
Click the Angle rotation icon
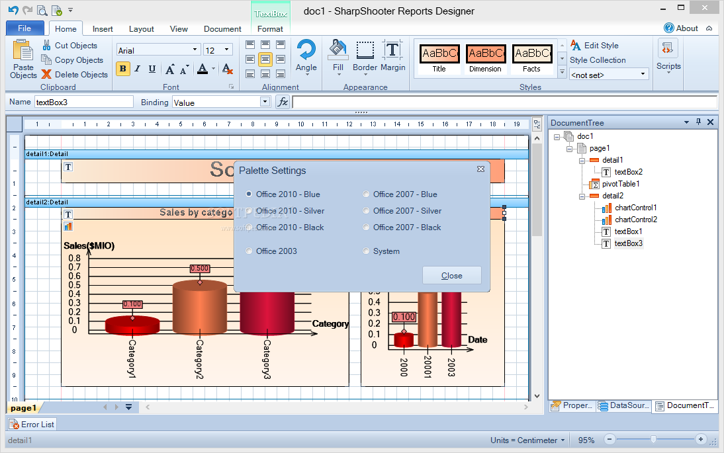(x=306, y=50)
